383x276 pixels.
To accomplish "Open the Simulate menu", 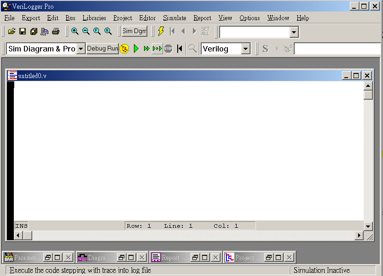I will coord(174,18).
